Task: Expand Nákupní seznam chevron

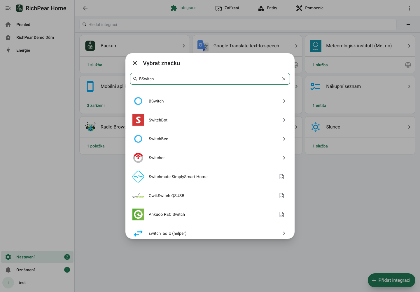Action: pyautogui.click(x=409, y=86)
